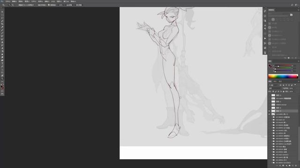The width and height of the screenshot is (300, 168).
Task: Open the File menu
Action: pos(8,1)
